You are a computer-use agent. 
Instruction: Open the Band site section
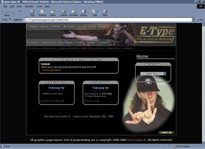click(102, 26)
